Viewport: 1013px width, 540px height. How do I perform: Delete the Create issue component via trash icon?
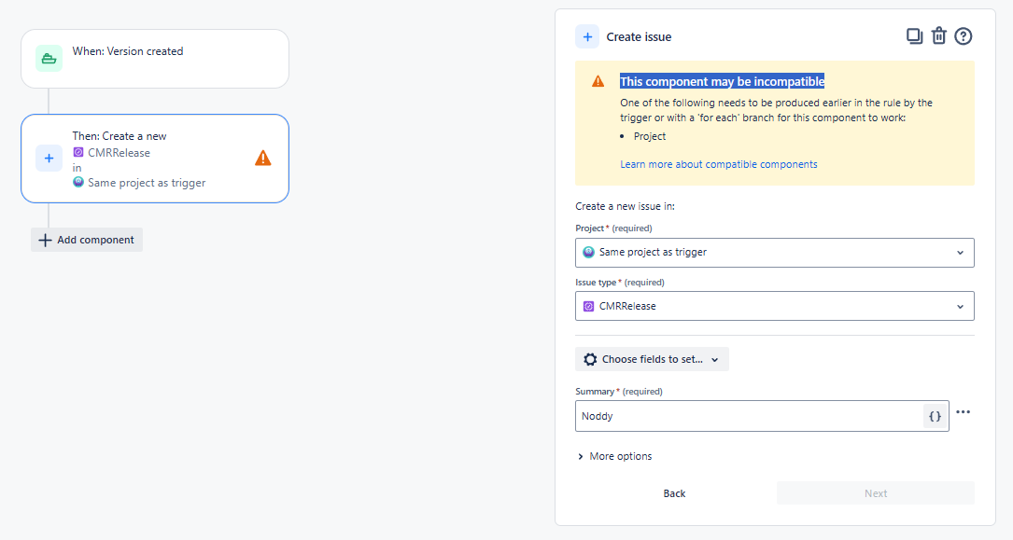938,35
